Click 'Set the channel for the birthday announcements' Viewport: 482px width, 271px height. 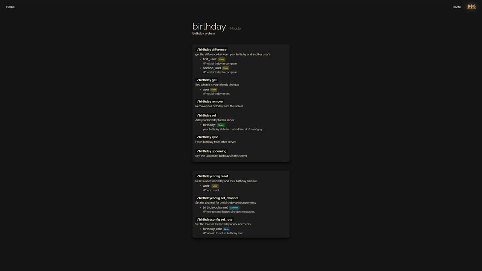pos(226,202)
